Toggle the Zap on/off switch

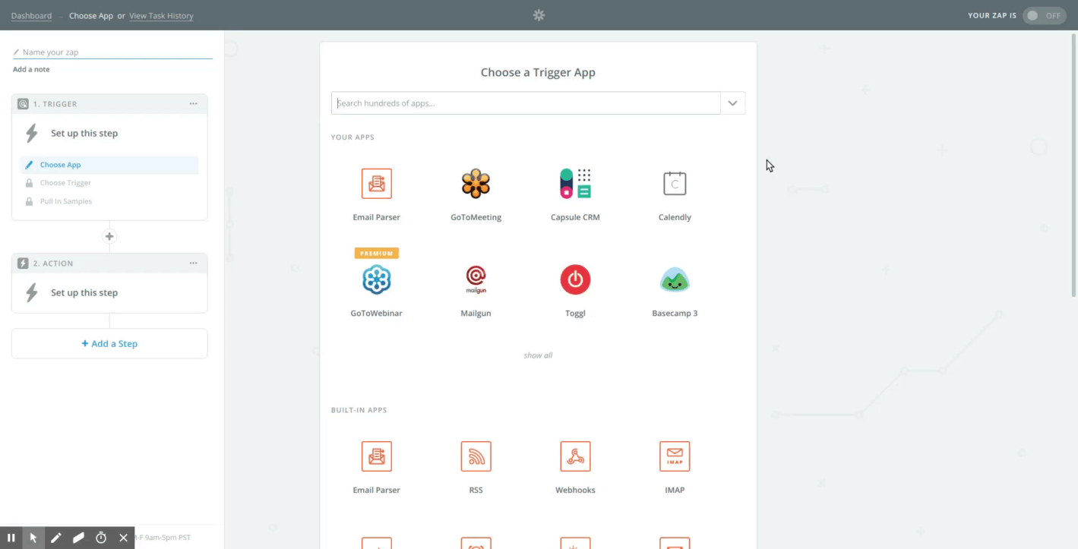tap(1044, 15)
